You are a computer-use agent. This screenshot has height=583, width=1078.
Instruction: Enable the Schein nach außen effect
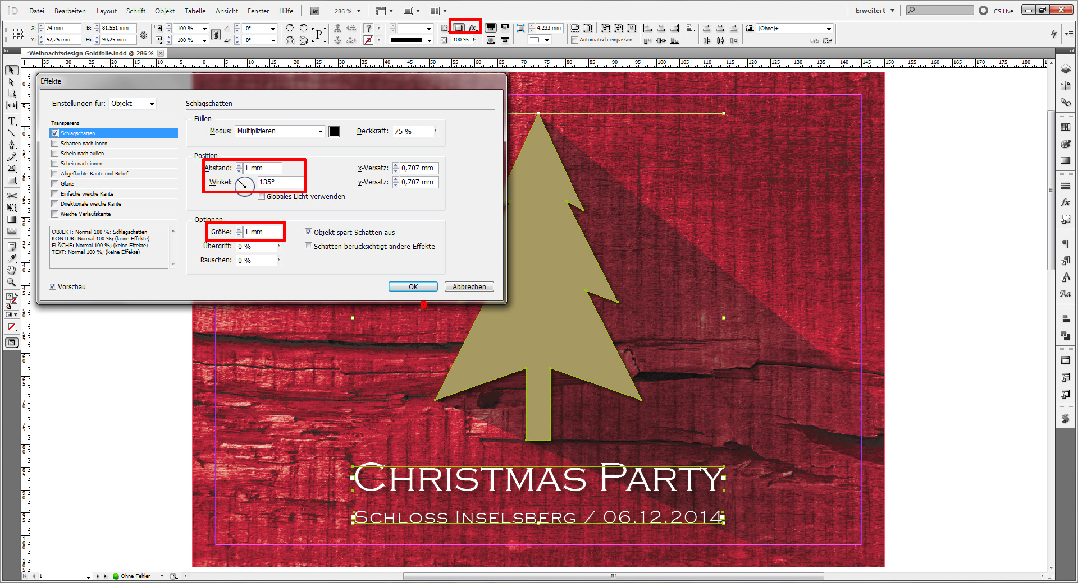tap(54, 153)
